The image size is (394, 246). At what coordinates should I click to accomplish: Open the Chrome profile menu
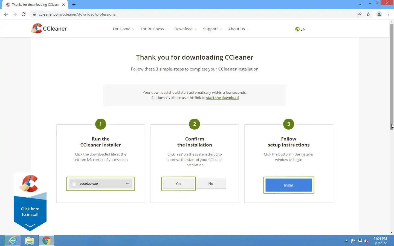pyautogui.click(x=379, y=14)
